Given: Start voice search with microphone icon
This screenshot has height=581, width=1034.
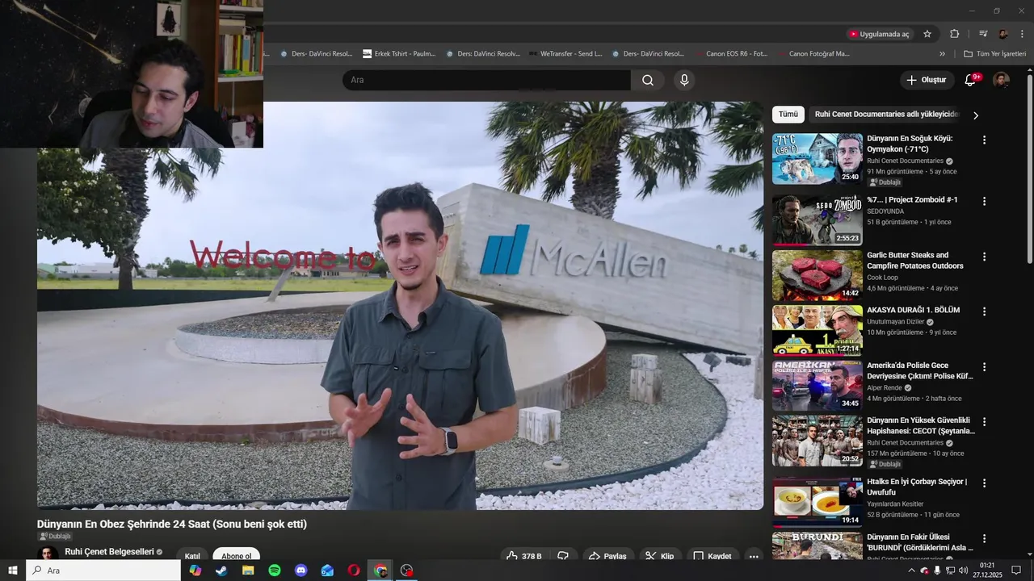Looking at the screenshot, I should [684, 80].
